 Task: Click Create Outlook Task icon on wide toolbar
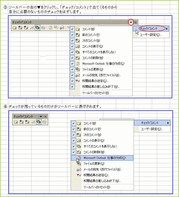click(50, 27)
